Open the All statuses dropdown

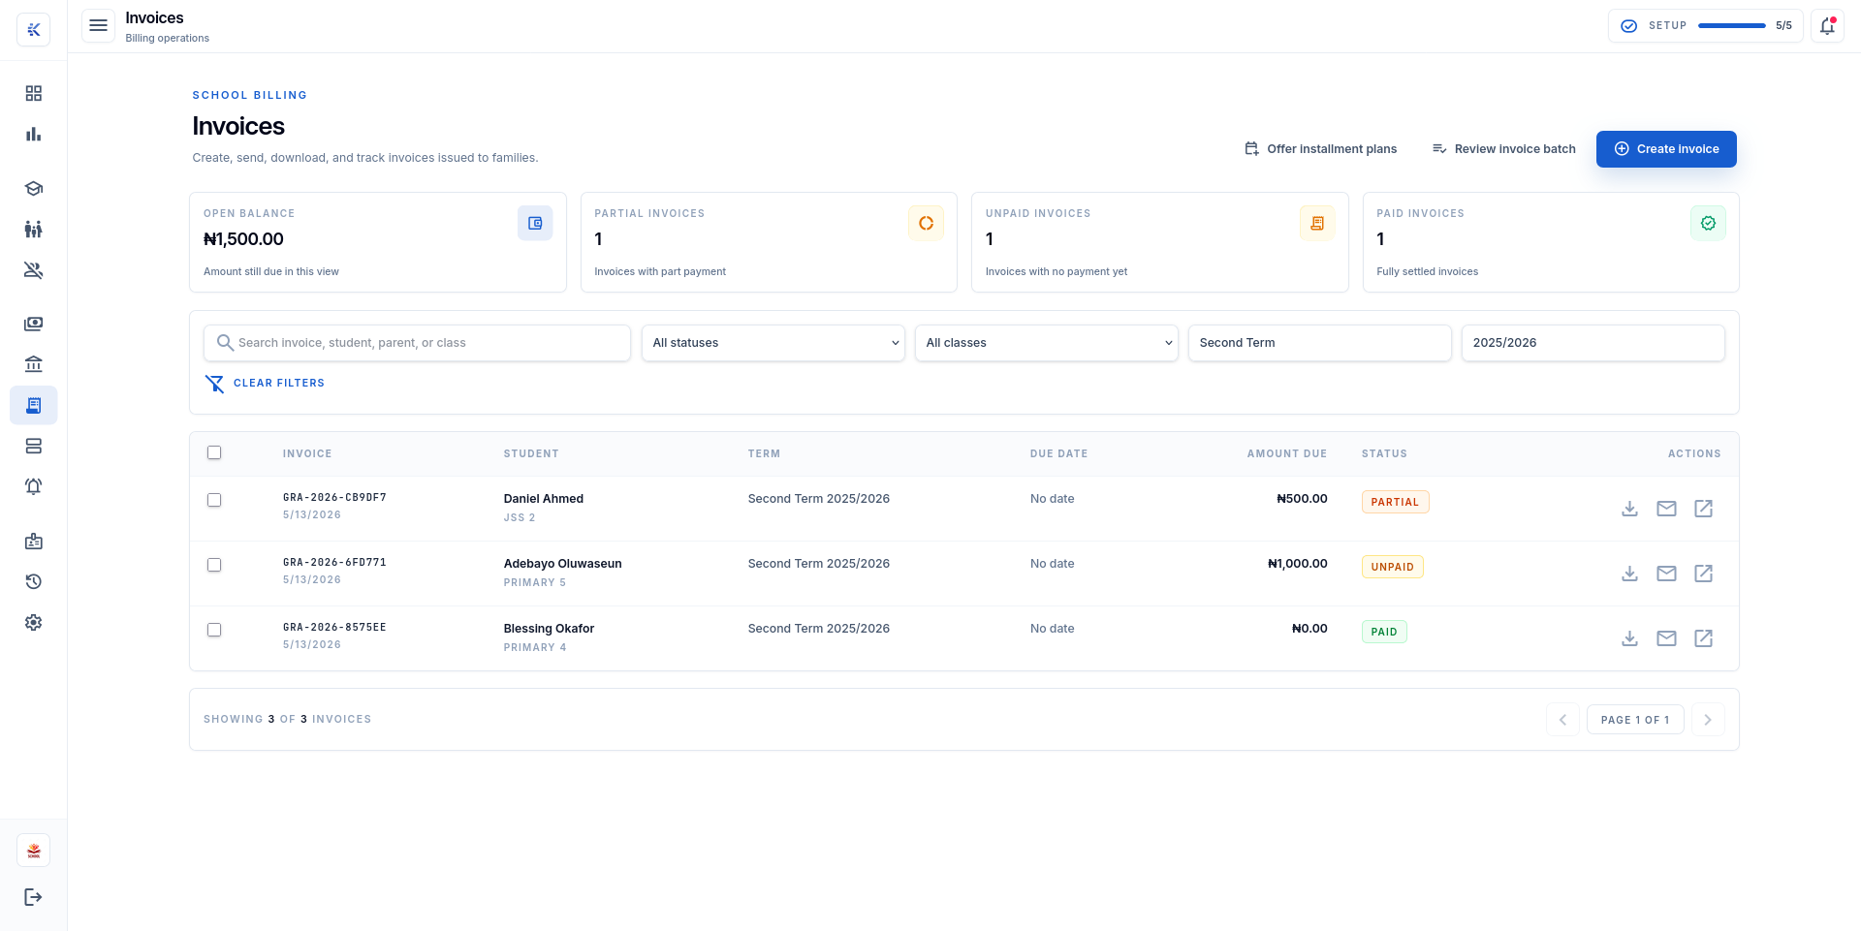click(x=773, y=343)
